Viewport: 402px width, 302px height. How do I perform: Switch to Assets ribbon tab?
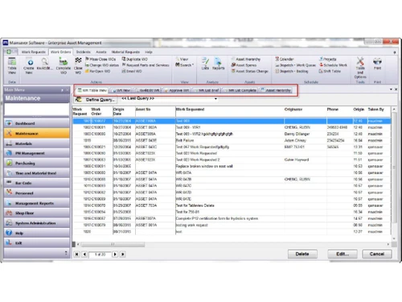point(101,52)
